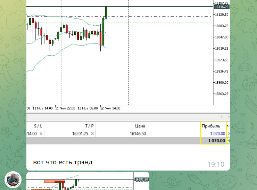The height and width of the screenshot is (190, 257).
Task: Remove stop loss with the x icon
Action: pos(41,134)
